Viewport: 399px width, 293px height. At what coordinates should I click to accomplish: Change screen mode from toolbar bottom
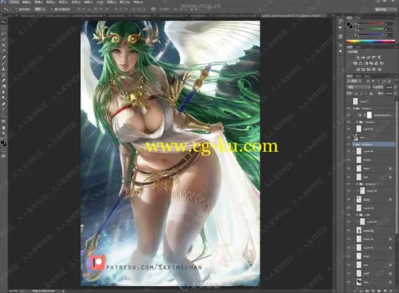click(4, 156)
